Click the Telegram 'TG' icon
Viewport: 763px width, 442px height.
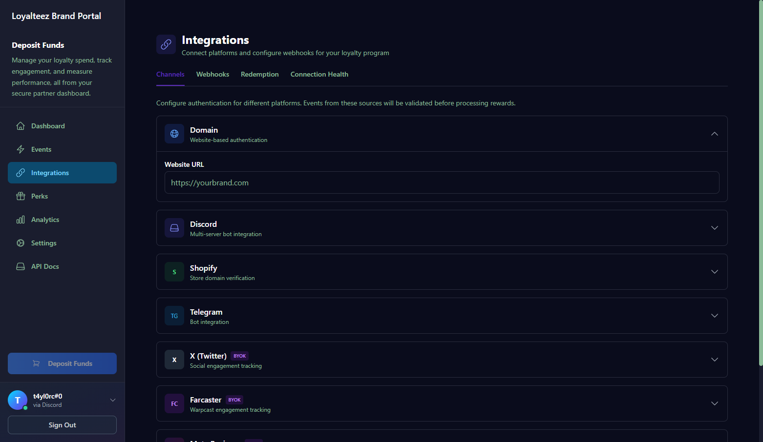[174, 316]
